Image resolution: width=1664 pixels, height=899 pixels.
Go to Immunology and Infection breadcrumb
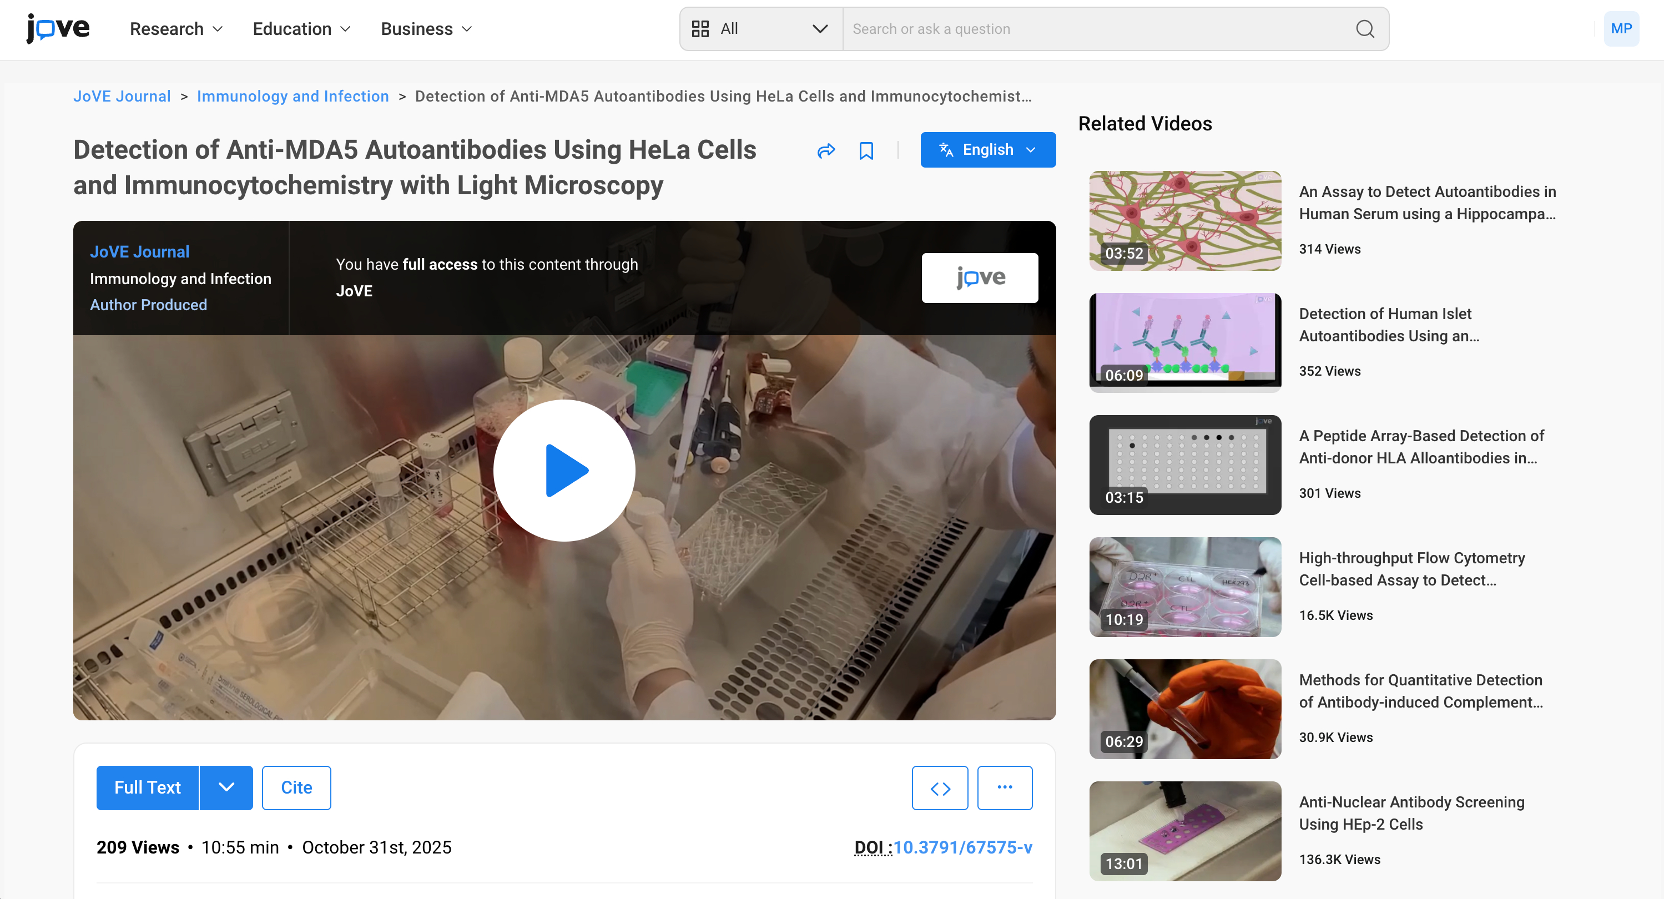[293, 96]
